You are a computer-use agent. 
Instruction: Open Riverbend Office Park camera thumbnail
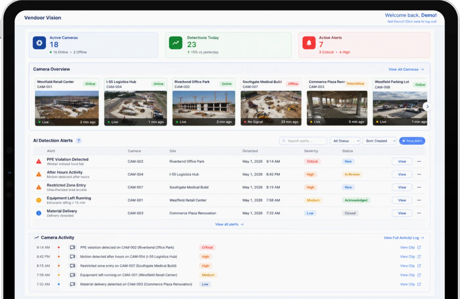204,108
